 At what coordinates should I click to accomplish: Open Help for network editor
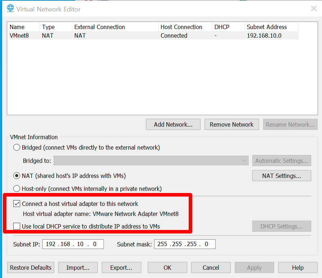click(298, 268)
